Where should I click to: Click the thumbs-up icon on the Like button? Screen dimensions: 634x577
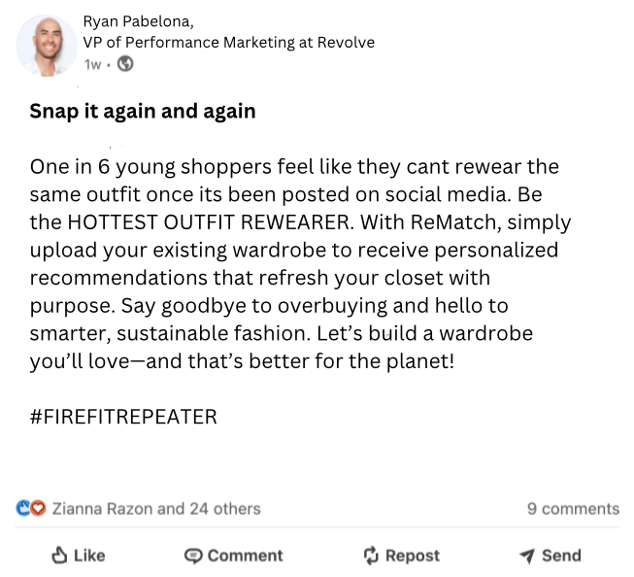[58, 555]
